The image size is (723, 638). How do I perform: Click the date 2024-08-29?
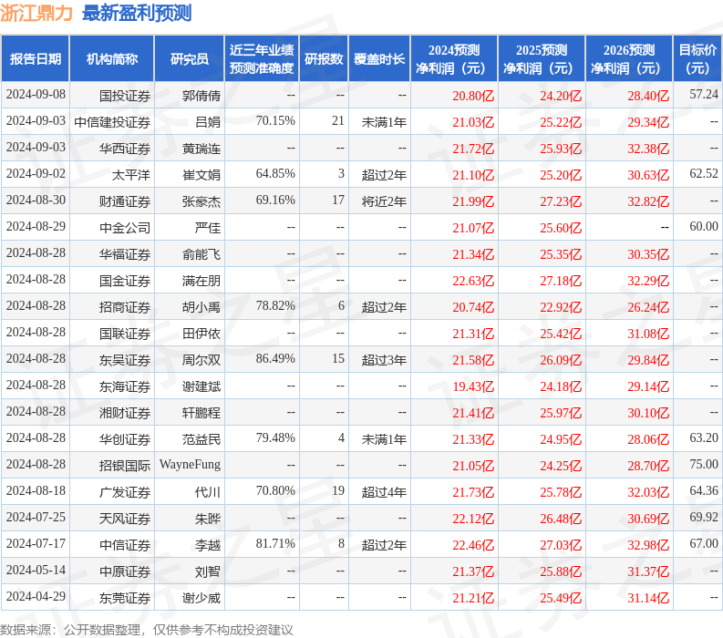[x=36, y=226]
